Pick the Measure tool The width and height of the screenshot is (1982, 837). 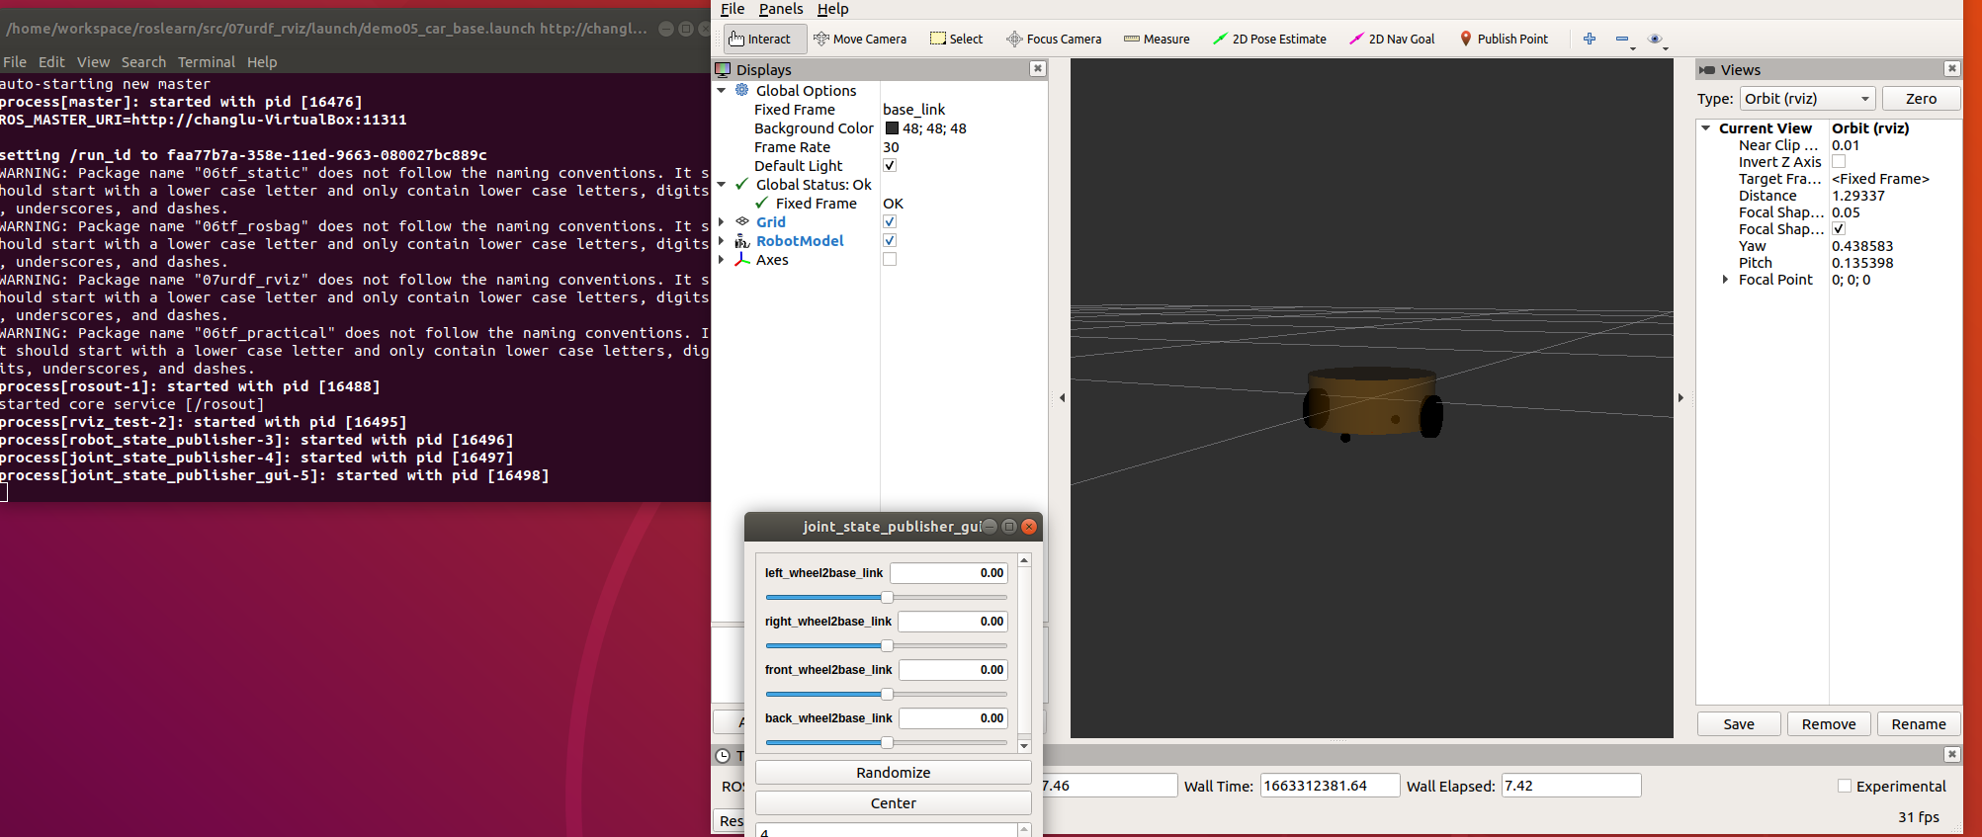click(1157, 40)
